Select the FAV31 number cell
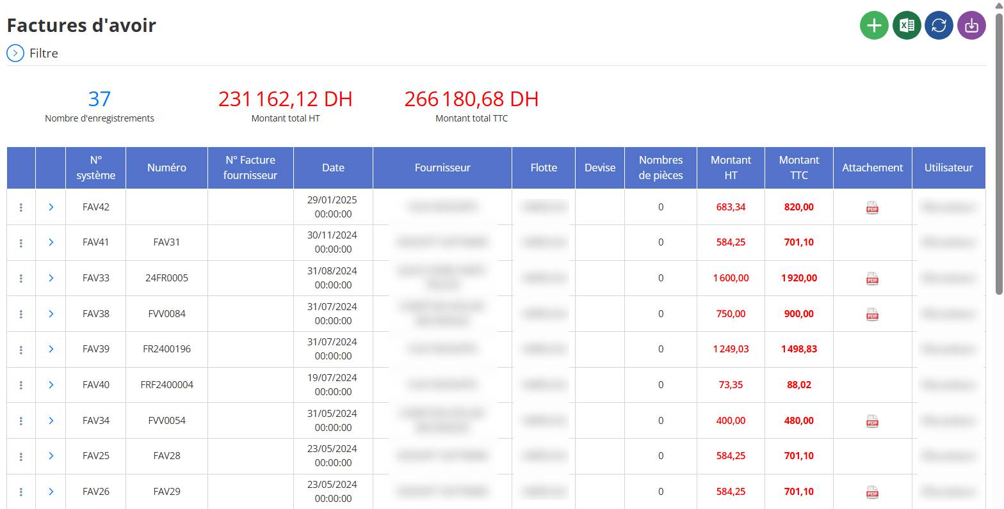Viewport: 1004px width, 509px height. pyautogui.click(x=166, y=242)
